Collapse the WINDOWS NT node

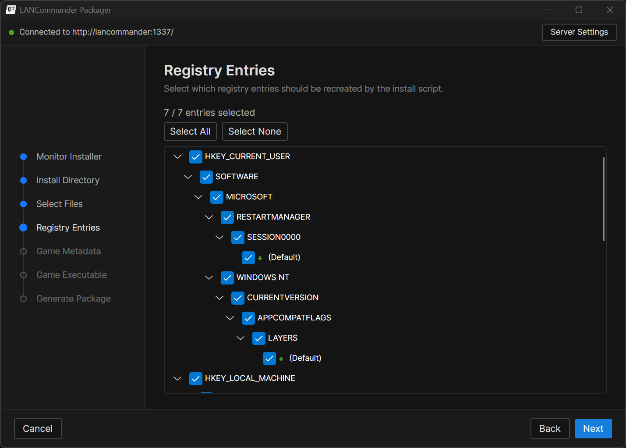pyautogui.click(x=209, y=278)
